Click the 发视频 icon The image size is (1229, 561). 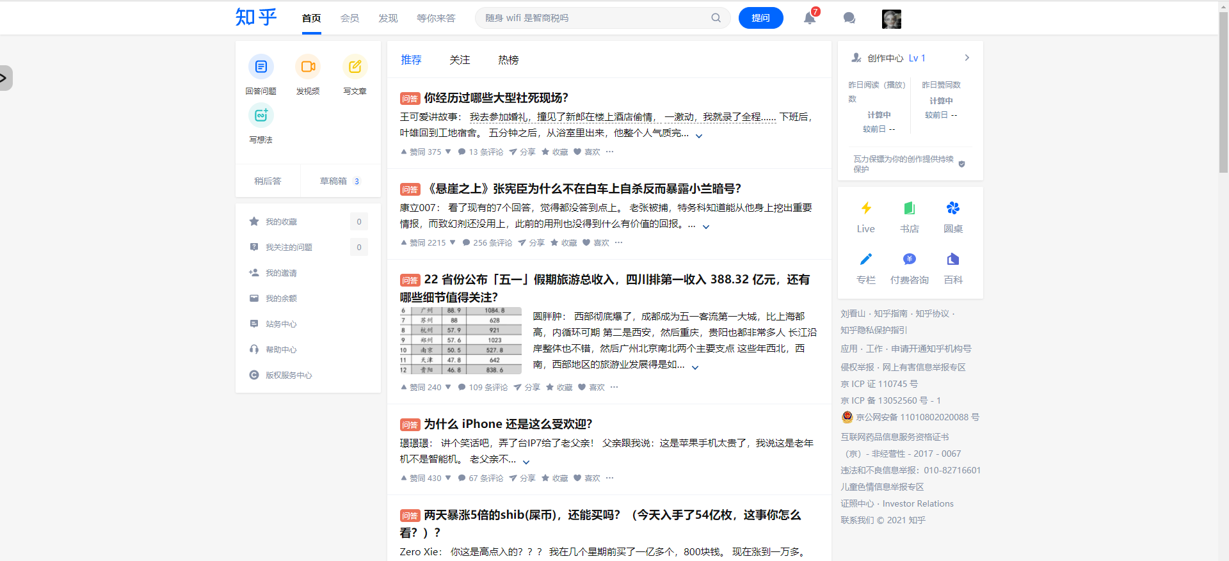tap(308, 67)
